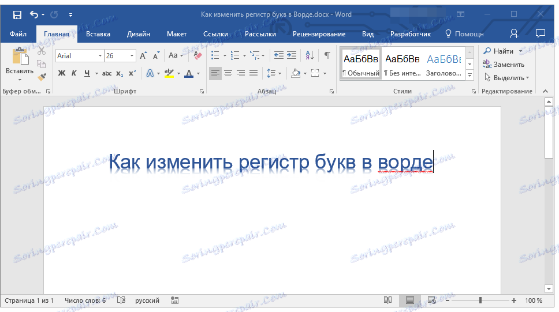Viewport: 559px width, 312px height.
Task: Sort text alphabetically
Action: [310, 55]
